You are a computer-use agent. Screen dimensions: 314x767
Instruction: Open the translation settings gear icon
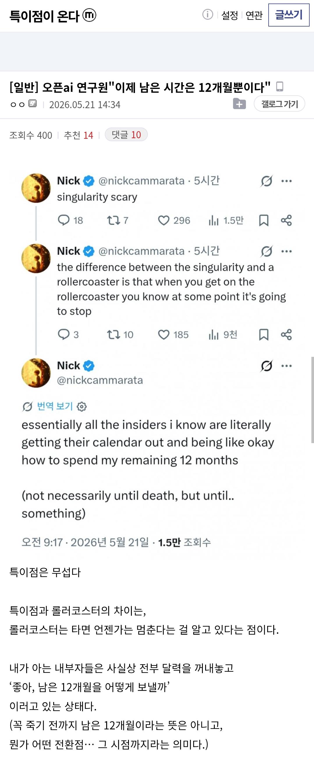(81, 406)
